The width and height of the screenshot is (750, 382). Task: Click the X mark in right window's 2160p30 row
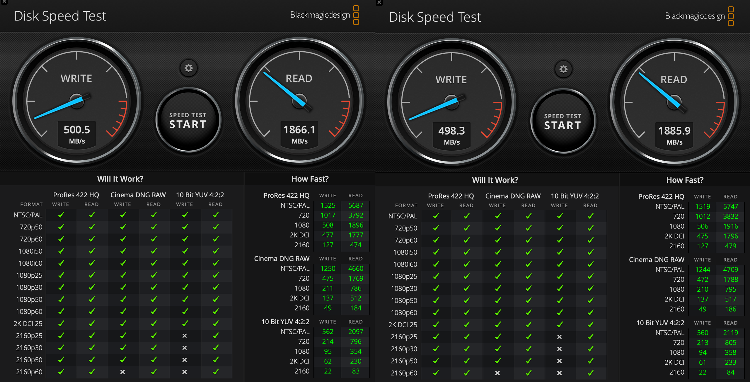[x=559, y=349]
